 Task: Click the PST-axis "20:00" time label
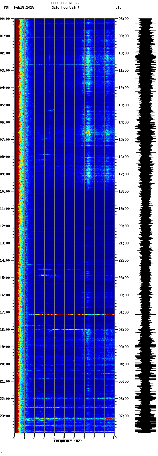[5, 364]
